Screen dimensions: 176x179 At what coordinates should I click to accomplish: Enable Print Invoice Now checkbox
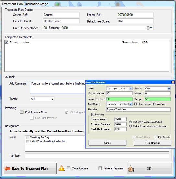pyautogui.click(x=22, y=112)
